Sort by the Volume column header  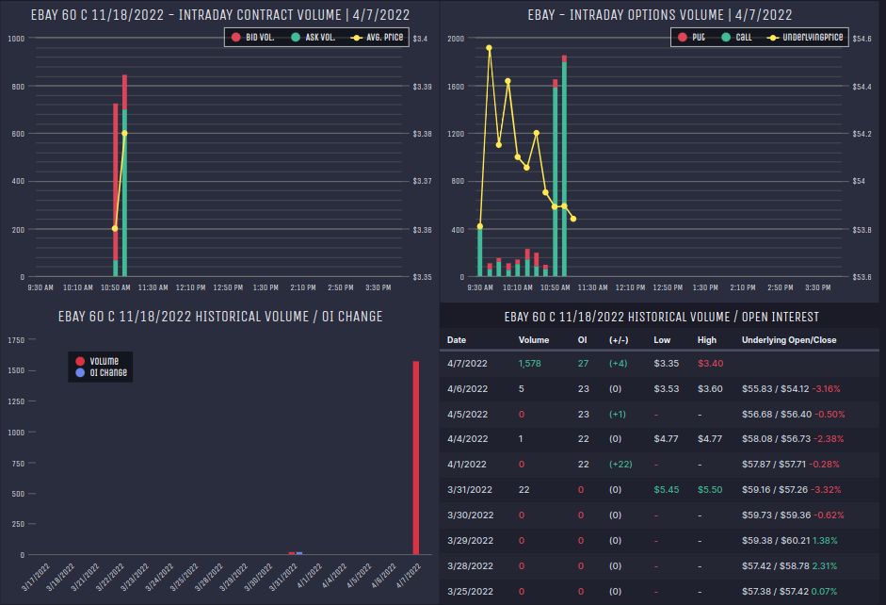534,340
